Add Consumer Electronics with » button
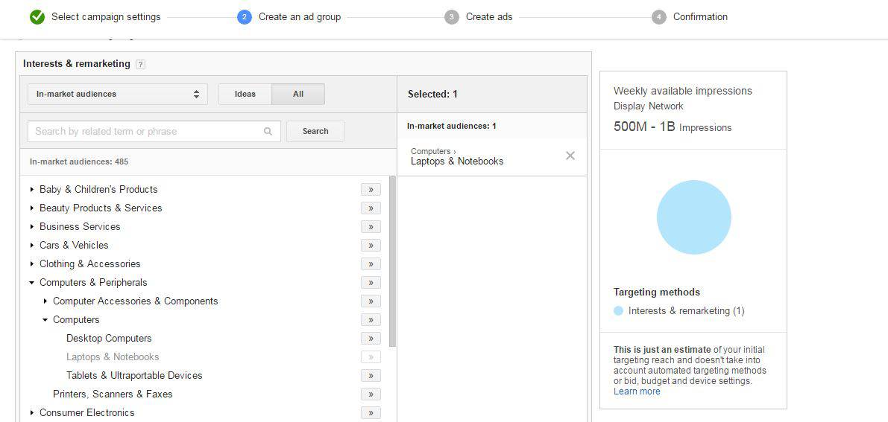 point(371,413)
